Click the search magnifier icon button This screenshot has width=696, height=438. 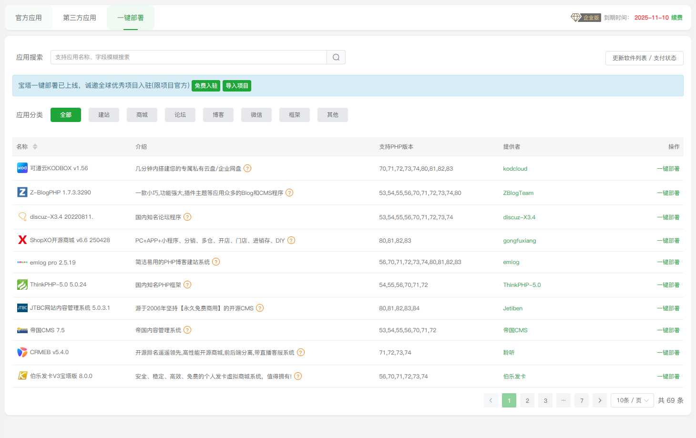pyautogui.click(x=336, y=57)
